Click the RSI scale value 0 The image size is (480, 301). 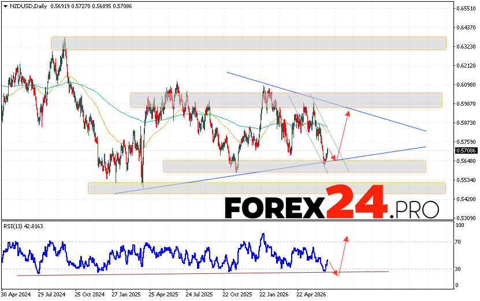pos(457,285)
